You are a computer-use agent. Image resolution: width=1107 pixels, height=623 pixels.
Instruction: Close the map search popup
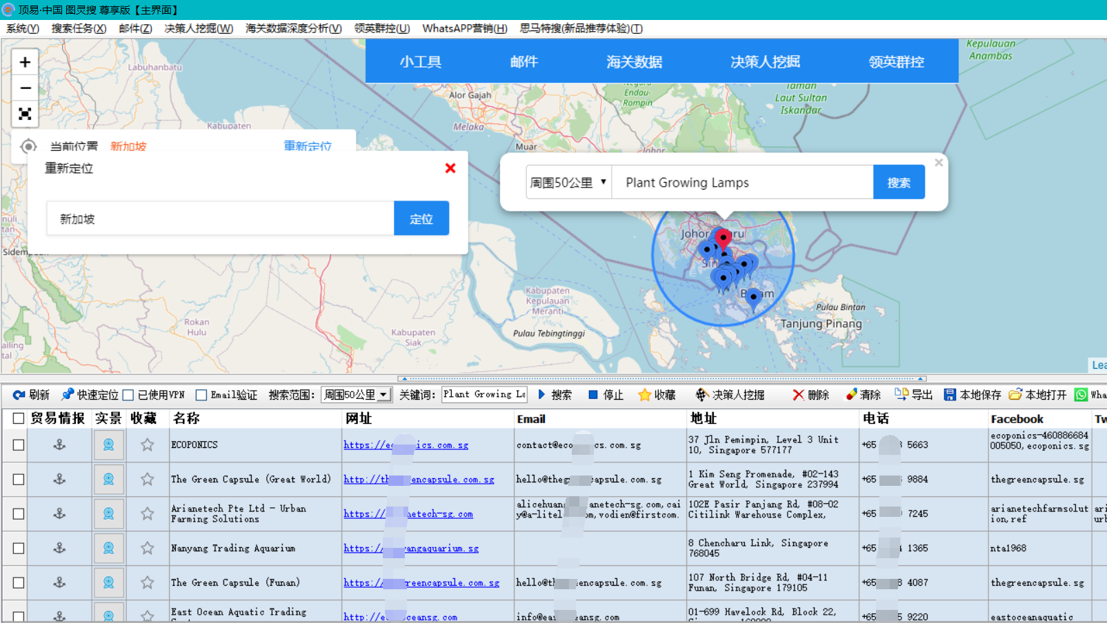pos(939,163)
